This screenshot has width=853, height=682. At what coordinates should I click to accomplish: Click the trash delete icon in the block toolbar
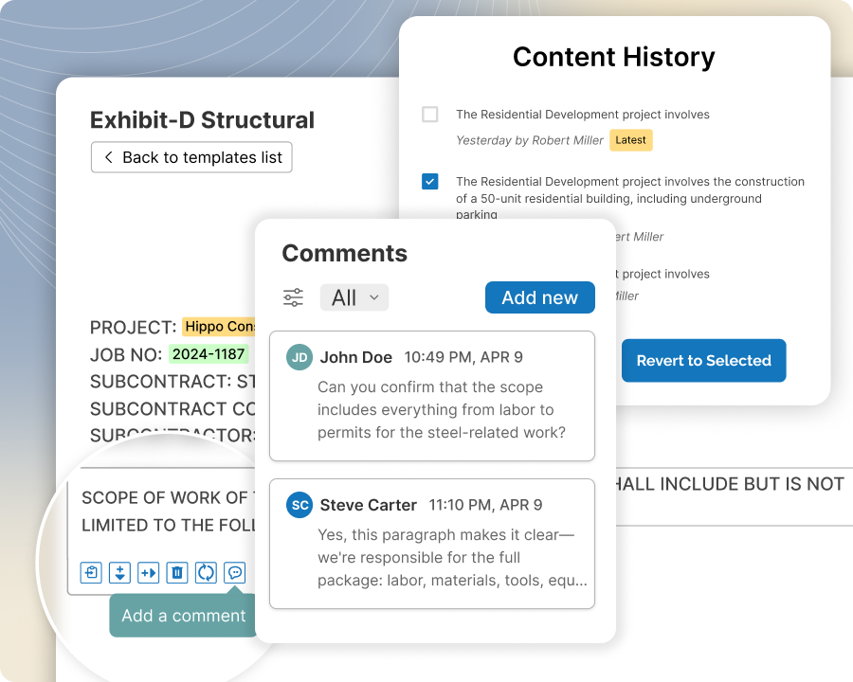click(177, 573)
